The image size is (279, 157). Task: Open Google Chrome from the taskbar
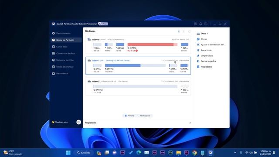click(194, 153)
